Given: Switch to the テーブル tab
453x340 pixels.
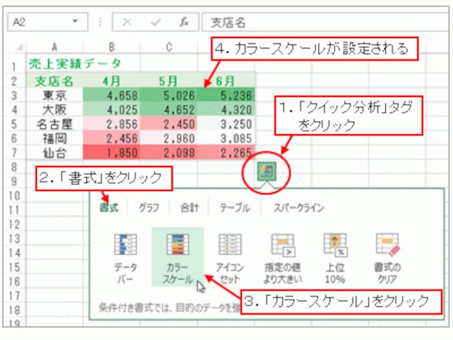Looking at the screenshot, I should tap(234, 207).
